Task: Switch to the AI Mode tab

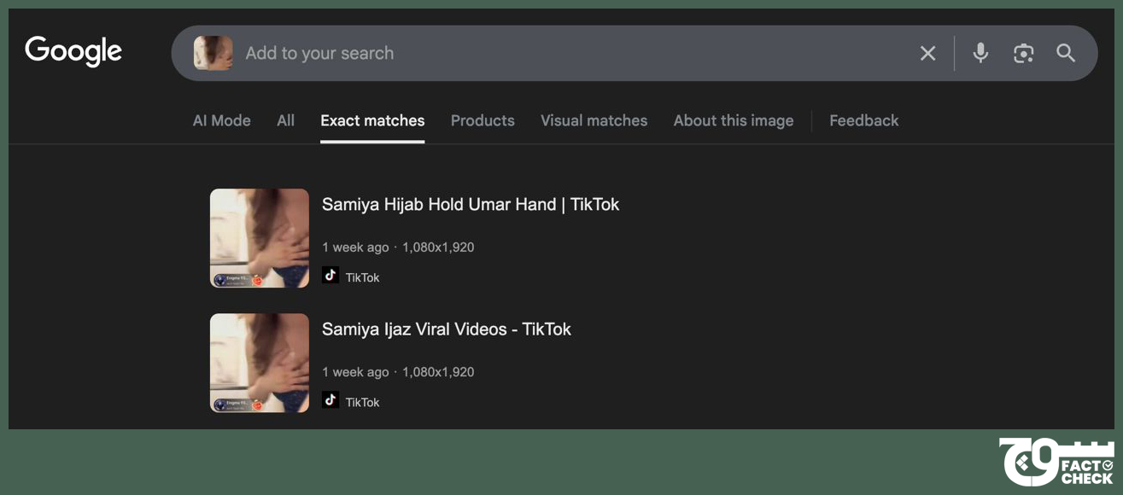Action: click(221, 120)
